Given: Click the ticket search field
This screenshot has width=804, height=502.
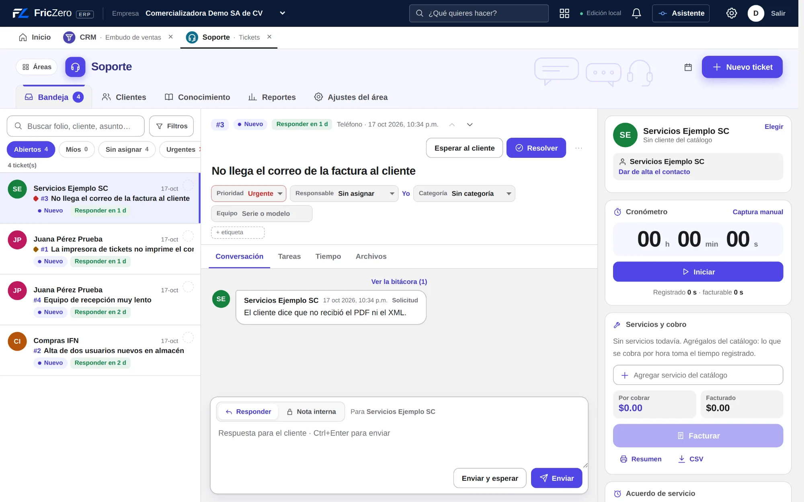Looking at the screenshot, I should click(76, 126).
